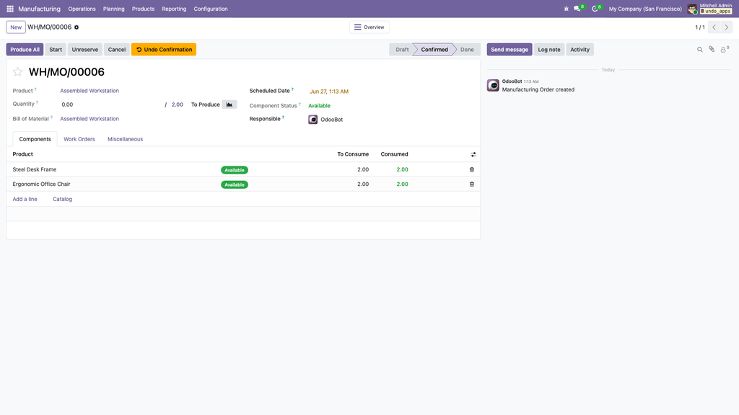Click the To Consume column header
739x415 pixels.
(x=353, y=154)
